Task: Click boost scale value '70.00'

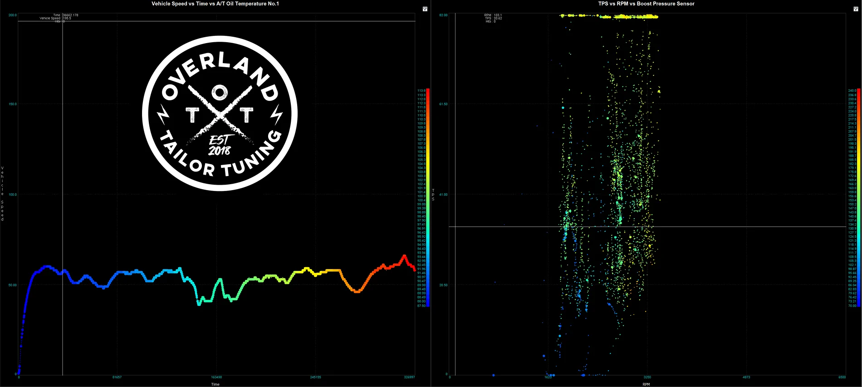Action: tap(852, 305)
